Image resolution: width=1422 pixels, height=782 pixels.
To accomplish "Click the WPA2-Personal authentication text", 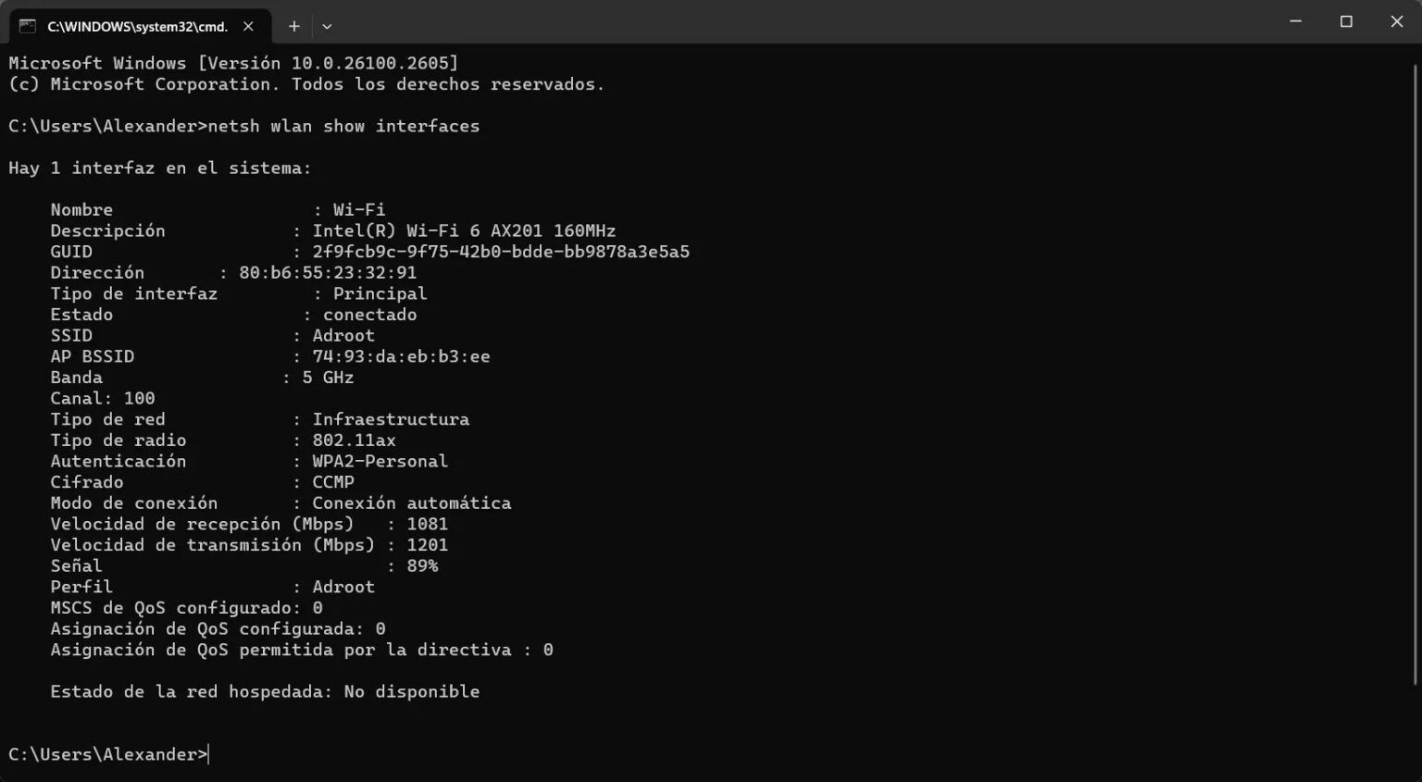I will coord(380,461).
